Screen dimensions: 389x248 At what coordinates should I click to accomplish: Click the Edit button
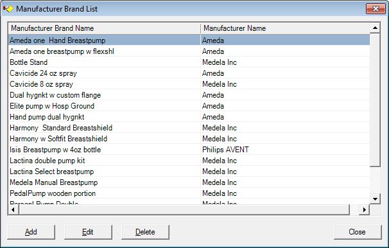tap(88, 232)
